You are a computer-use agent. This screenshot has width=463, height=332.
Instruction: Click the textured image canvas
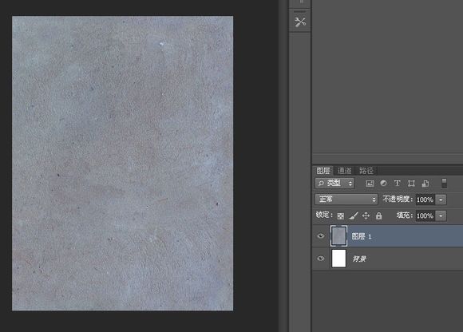(x=123, y=163)
